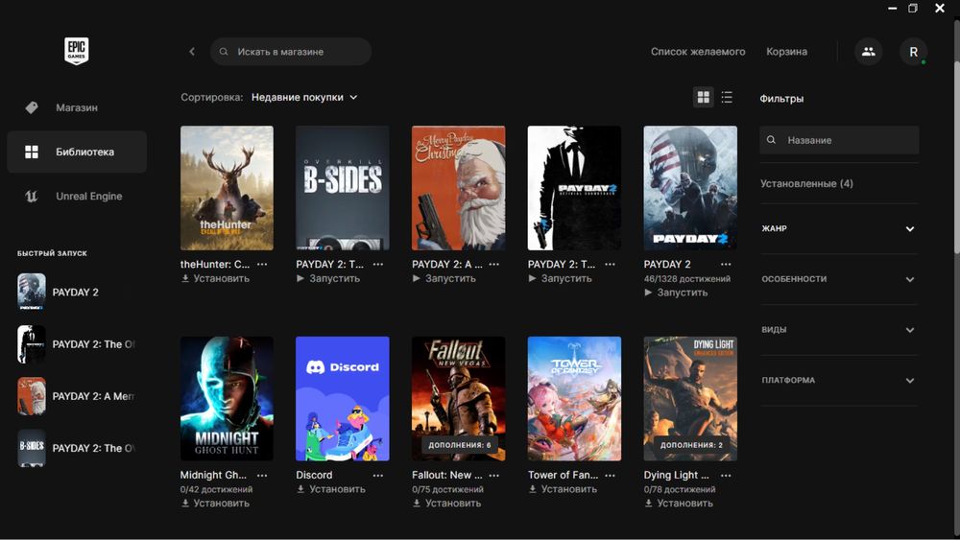This screenshot has width=960, height=540.
Task: Open options menu for Dying Light
Action: tap(726, 475)
